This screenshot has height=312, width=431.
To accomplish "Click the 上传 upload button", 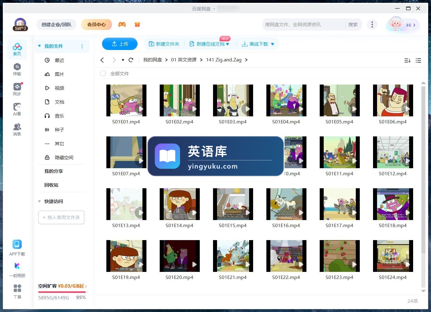I will click(120, 44).
